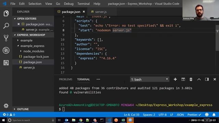
Task: Open notifications bell in status bar
Action: tap(214, 115)
